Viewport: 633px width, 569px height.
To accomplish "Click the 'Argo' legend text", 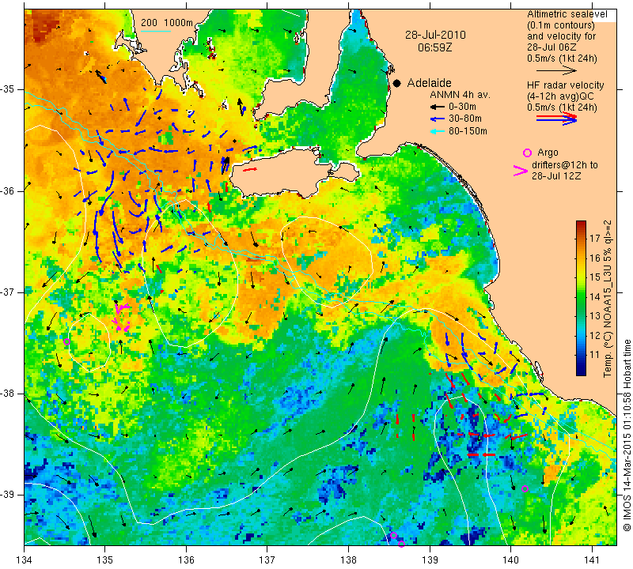I will [x=548, y=153].
